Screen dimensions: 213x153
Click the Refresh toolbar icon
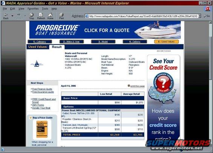tap(41, 16)
